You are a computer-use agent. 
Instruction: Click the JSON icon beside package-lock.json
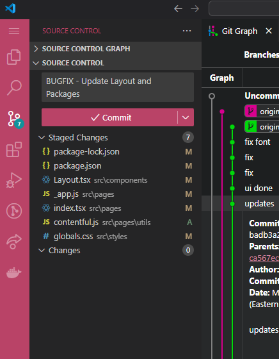tap(46, 151)
